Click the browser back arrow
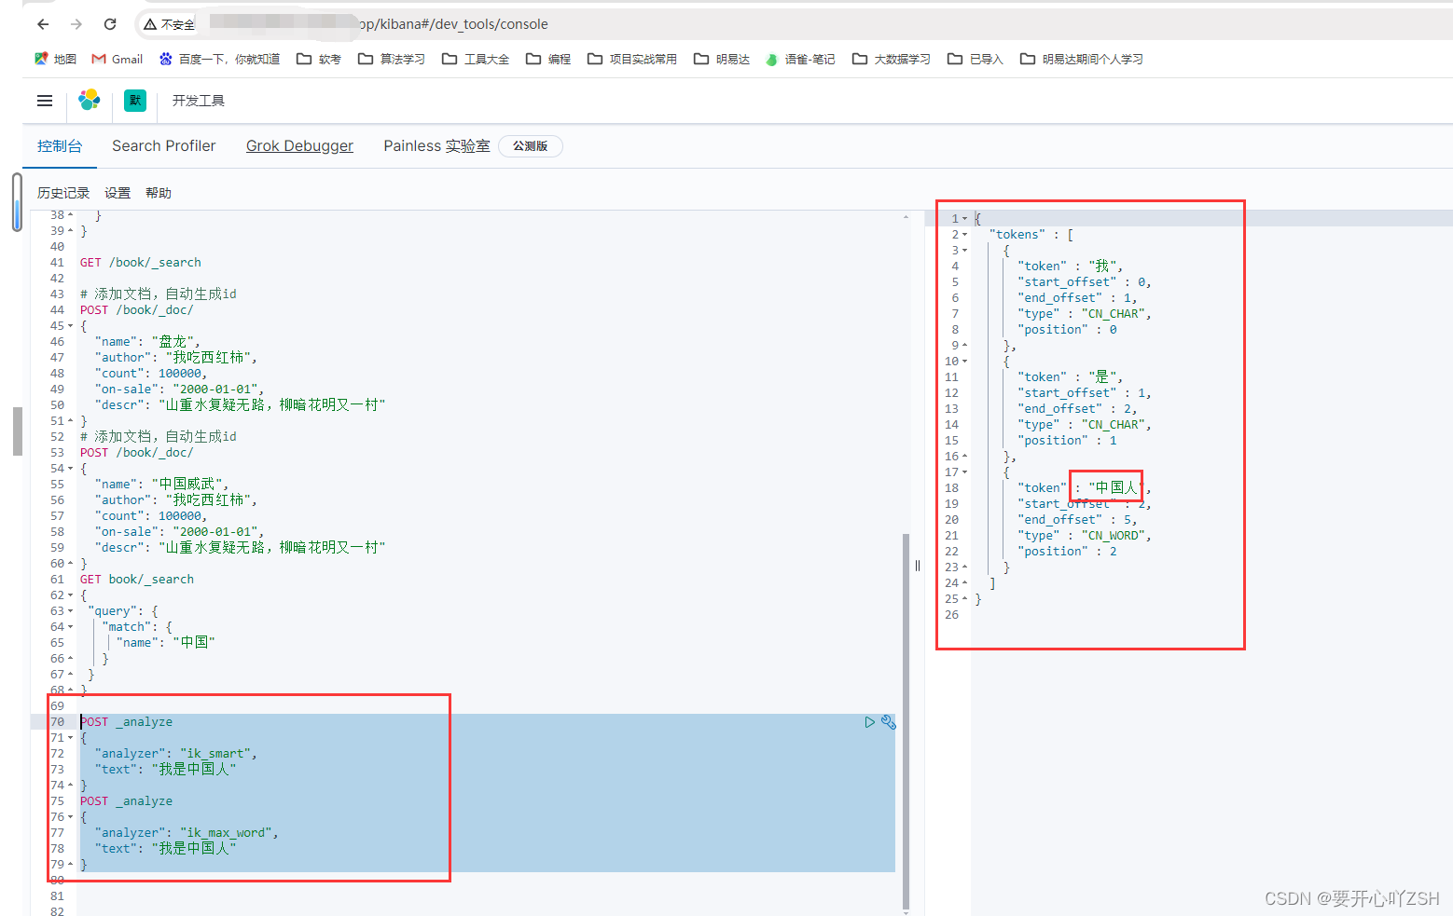The width and height of the screenshot is (1453, 916). pyautogui.click(x=43, y=24)
